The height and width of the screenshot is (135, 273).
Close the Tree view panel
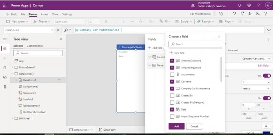[x=61, y=39]
